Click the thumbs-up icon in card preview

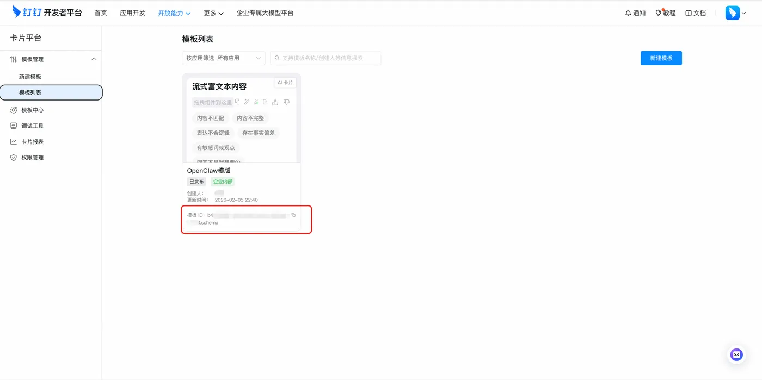(275, 102)
